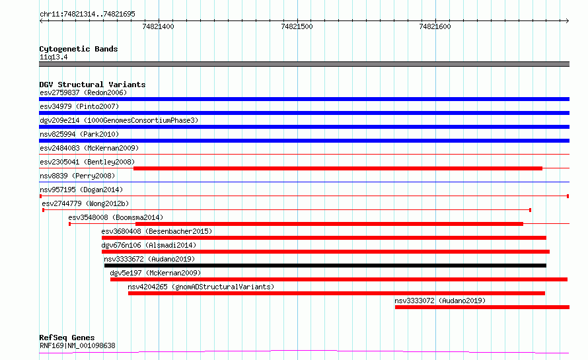Click the thin red line for esv2484083
Image resolution: width=588 pixels, height=360 pixels.
304,155
